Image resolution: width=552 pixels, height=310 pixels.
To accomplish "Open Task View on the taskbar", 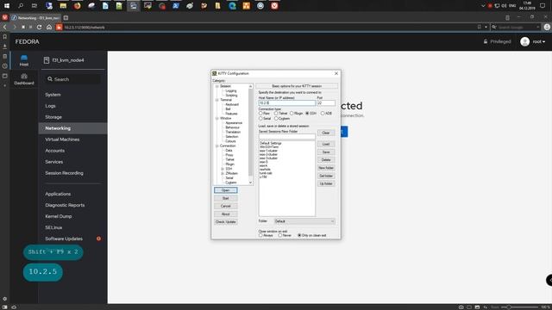I will (x=34, y=6).
